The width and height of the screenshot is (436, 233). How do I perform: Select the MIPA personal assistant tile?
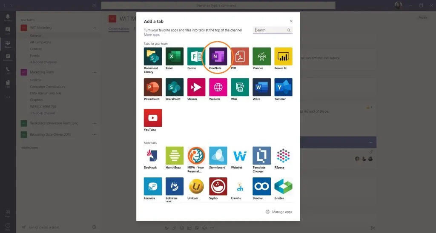point(196,156)
